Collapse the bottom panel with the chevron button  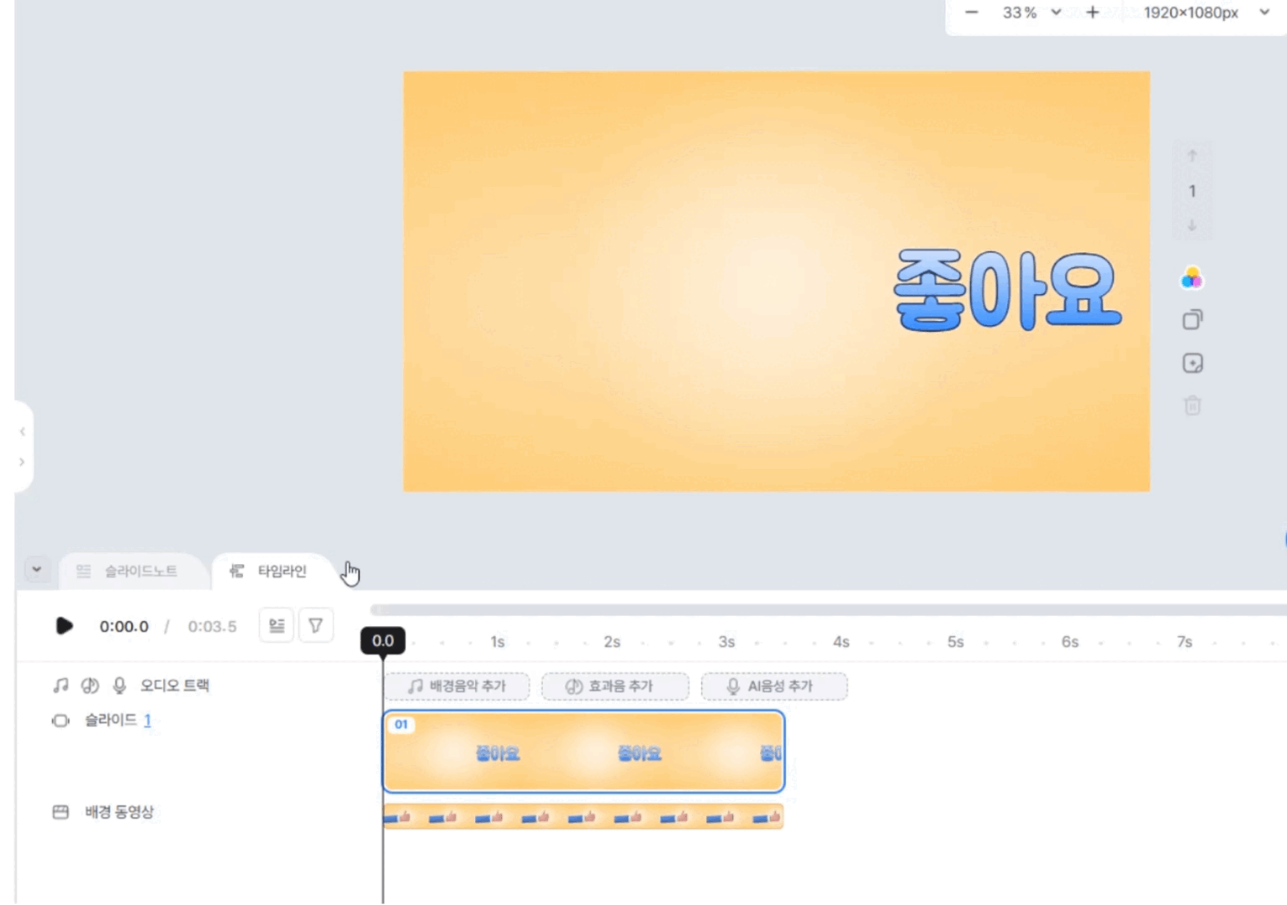(x=37, y=570)
